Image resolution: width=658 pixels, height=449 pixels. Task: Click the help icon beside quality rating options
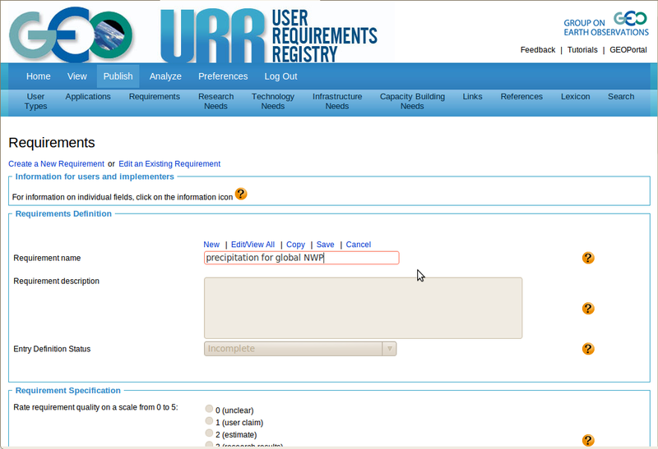click(x=588, y=440)
